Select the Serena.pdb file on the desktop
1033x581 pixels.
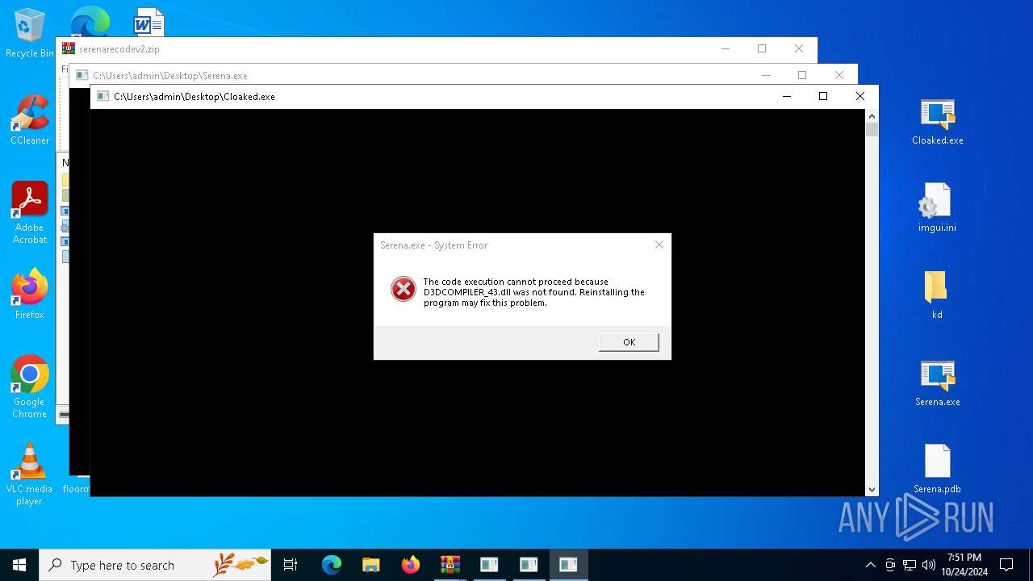pos(937,470)
